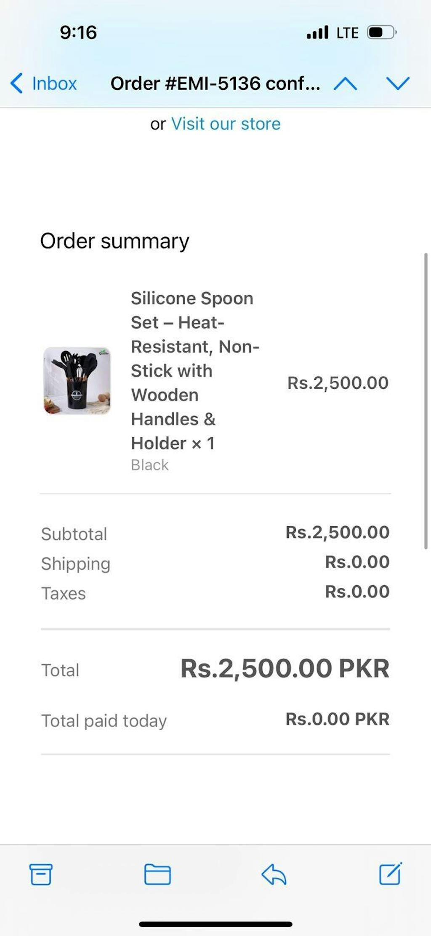Image resolution: width=431 pixels, height=936 pixels.
Task: Tap the Total paid today amount
Action: pos(337,719)
